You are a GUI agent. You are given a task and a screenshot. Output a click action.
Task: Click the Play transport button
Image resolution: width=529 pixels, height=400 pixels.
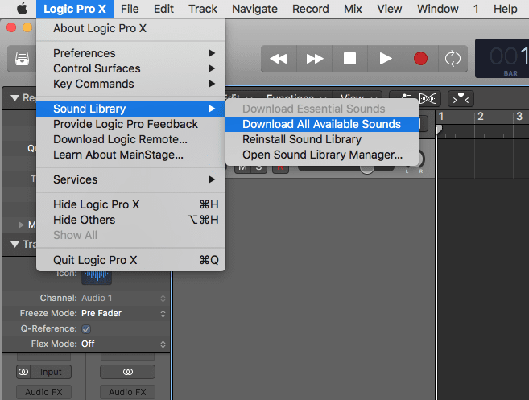coord(386,58)
